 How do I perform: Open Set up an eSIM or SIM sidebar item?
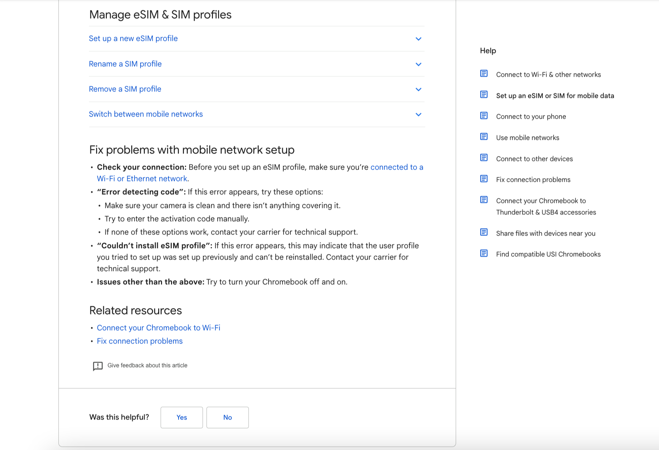pyautogui.click(x=555, y=96)
